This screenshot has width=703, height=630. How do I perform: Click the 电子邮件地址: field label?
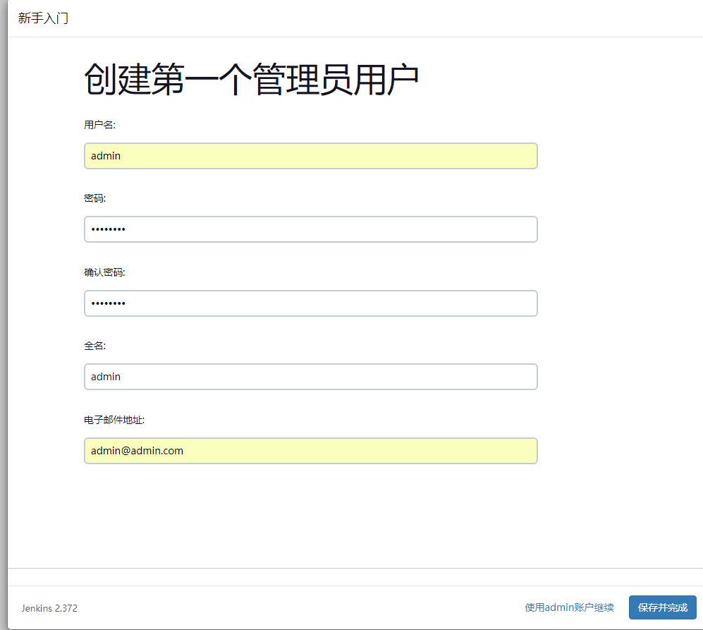114,420
